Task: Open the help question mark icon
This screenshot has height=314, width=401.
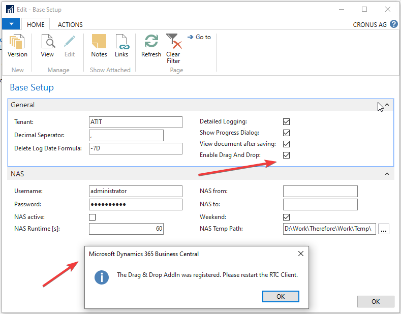Action: pos(394,24)
